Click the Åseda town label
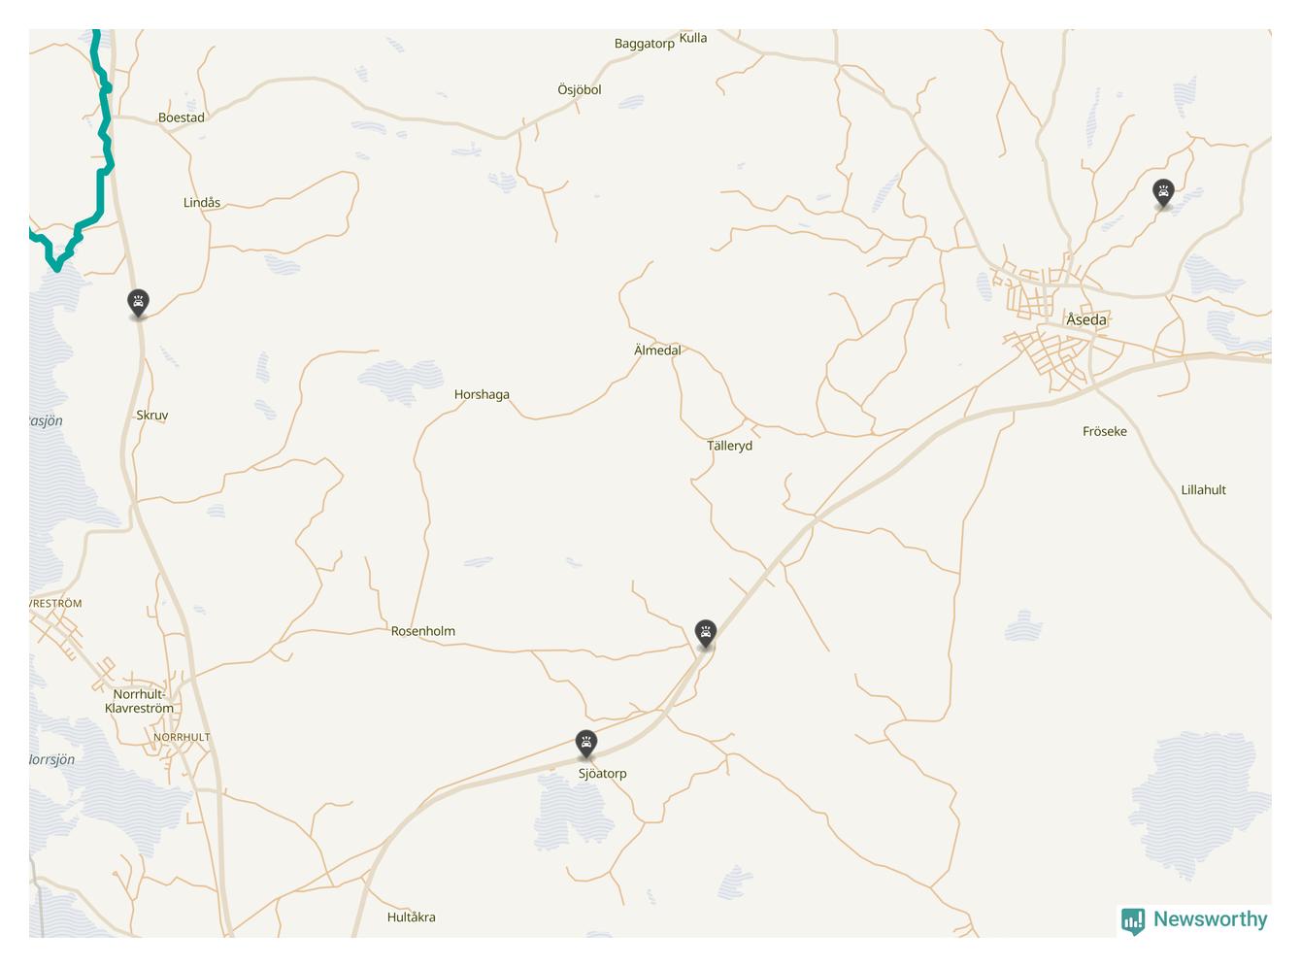The image size is (1301, 967). 1086,319
